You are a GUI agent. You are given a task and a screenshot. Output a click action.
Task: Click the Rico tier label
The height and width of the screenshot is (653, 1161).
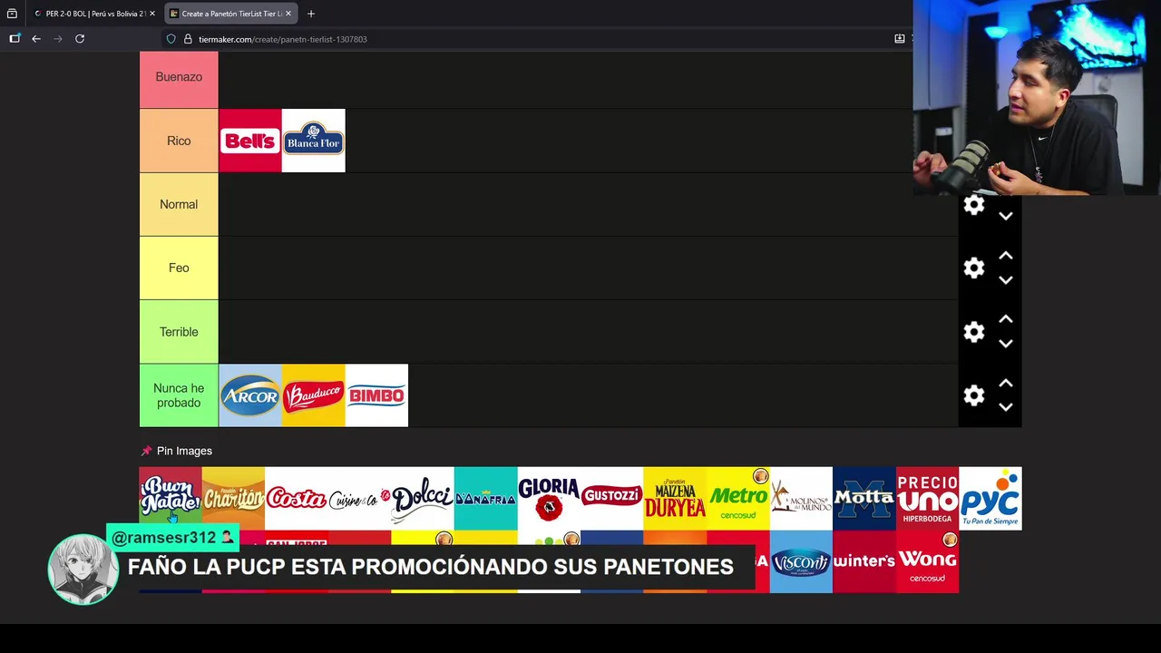pos(179,141)
